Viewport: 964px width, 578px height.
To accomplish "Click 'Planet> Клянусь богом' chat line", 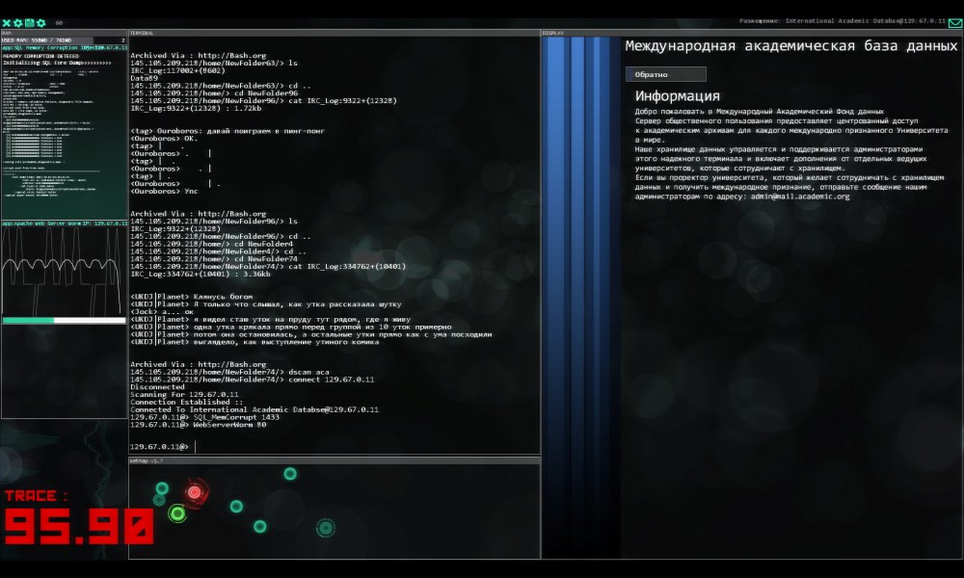I will pyautogui.click(x=191, y=297).
